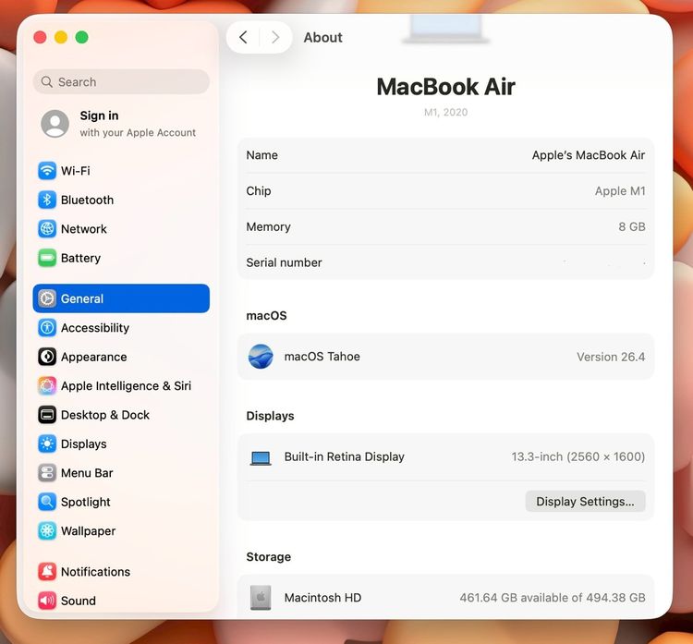Click the 13.3-inch (2560 × 1600) text
The width and height of the screenshot is (693, 644).
pos(578,456)
